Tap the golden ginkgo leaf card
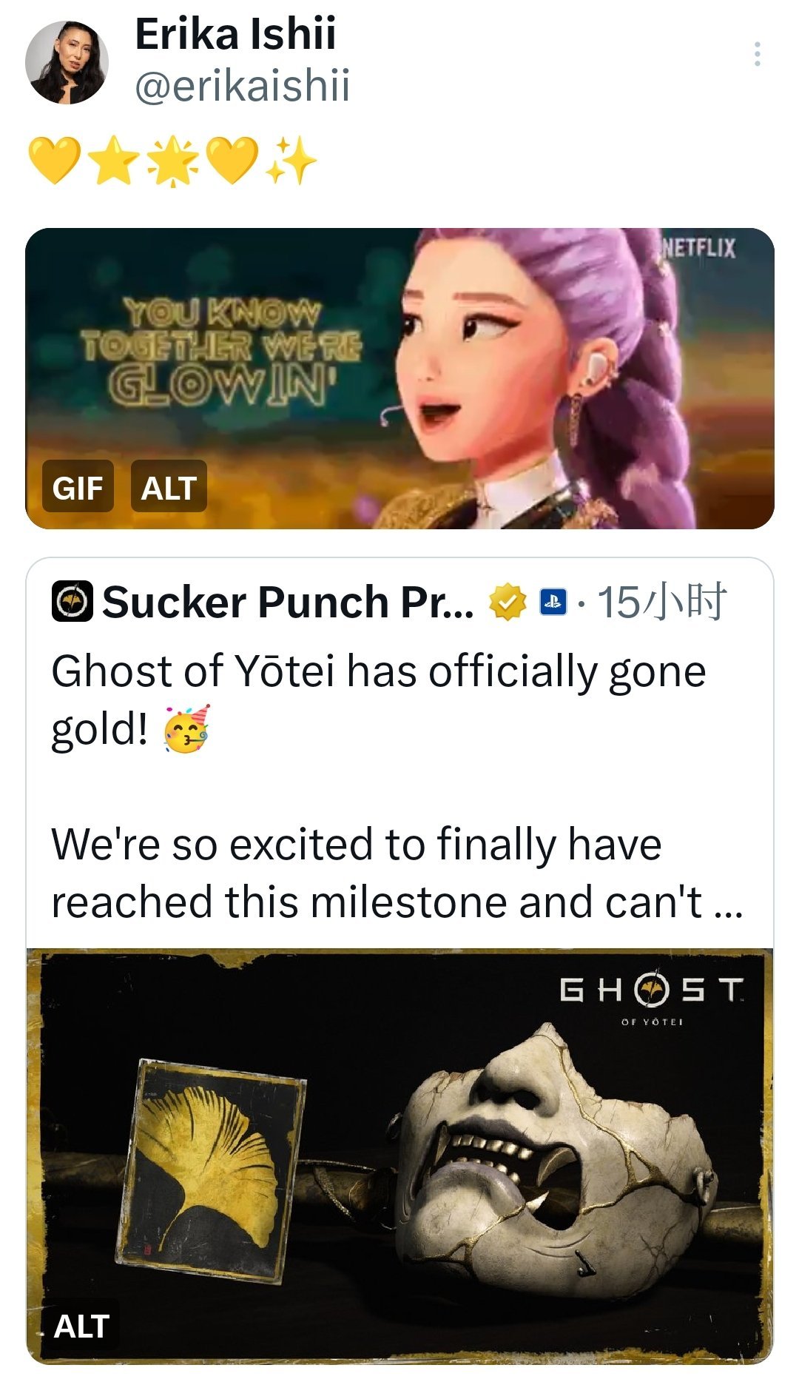This screenshot has width=799, height=1382. click(211, 1170)
